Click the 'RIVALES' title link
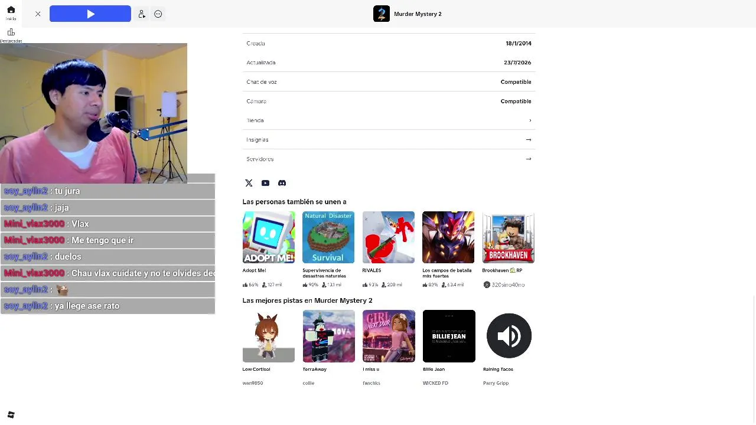 [372, 270]
